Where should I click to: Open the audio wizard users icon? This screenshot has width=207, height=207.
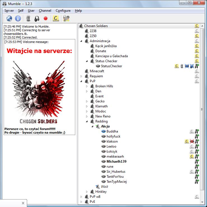click(x=66, y=18)
